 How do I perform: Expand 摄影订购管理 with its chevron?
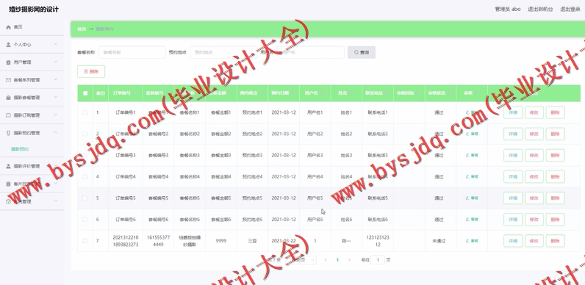click(56, 115)
